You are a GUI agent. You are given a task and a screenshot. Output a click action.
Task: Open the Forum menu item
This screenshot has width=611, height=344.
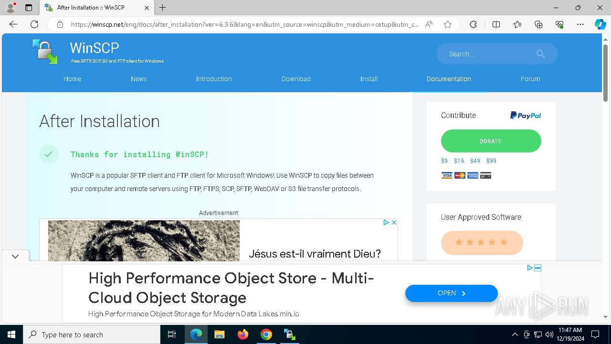pos(530,79)
